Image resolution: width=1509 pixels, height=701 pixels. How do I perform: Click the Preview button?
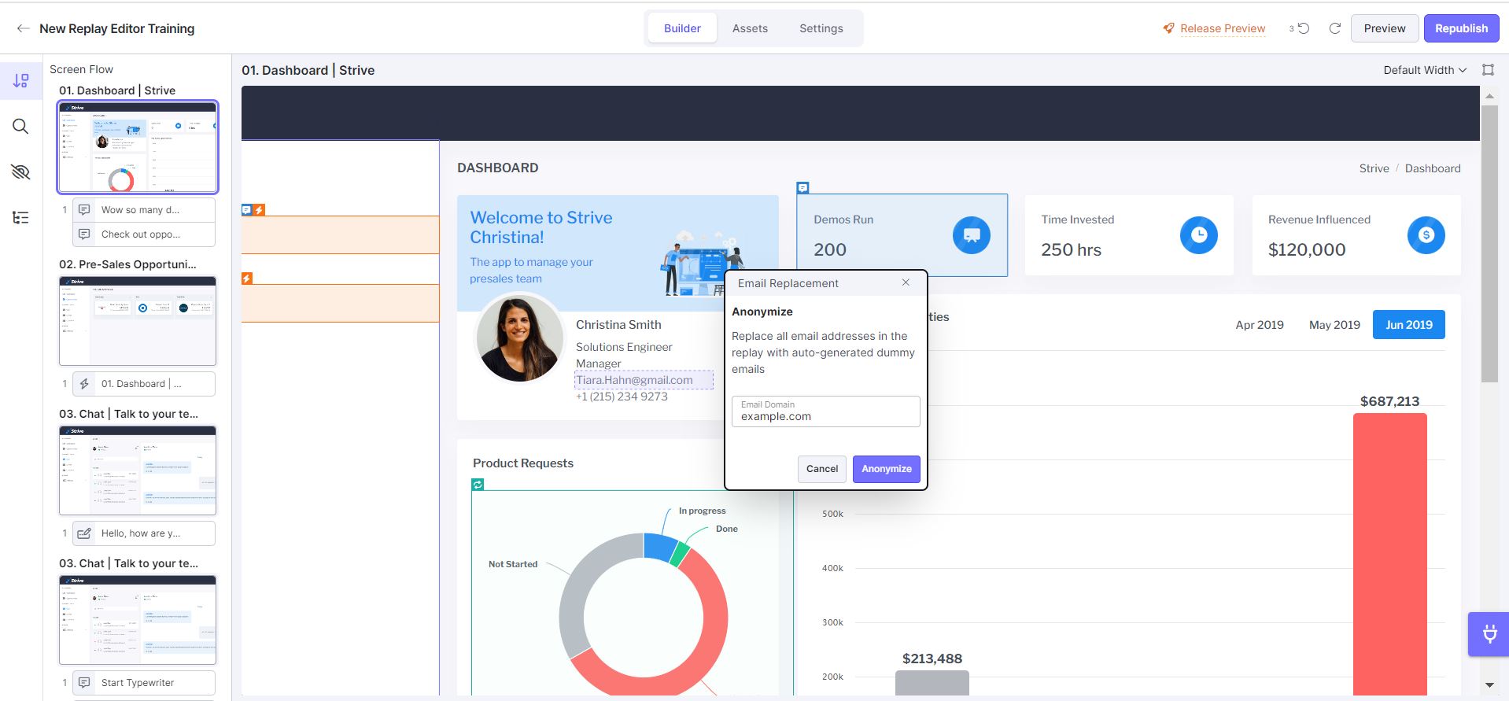[x=1385, y=28]
